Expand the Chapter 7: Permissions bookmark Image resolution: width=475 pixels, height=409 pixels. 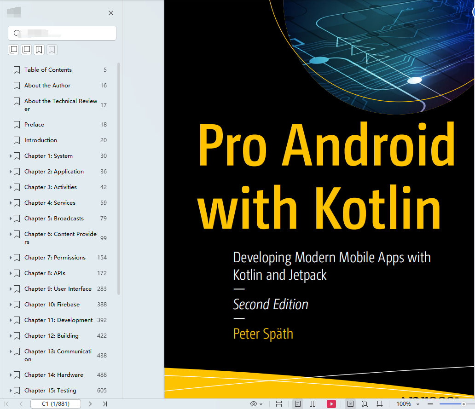pos(11,258)
